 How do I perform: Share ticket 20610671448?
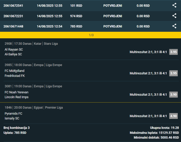coord(174,26)
